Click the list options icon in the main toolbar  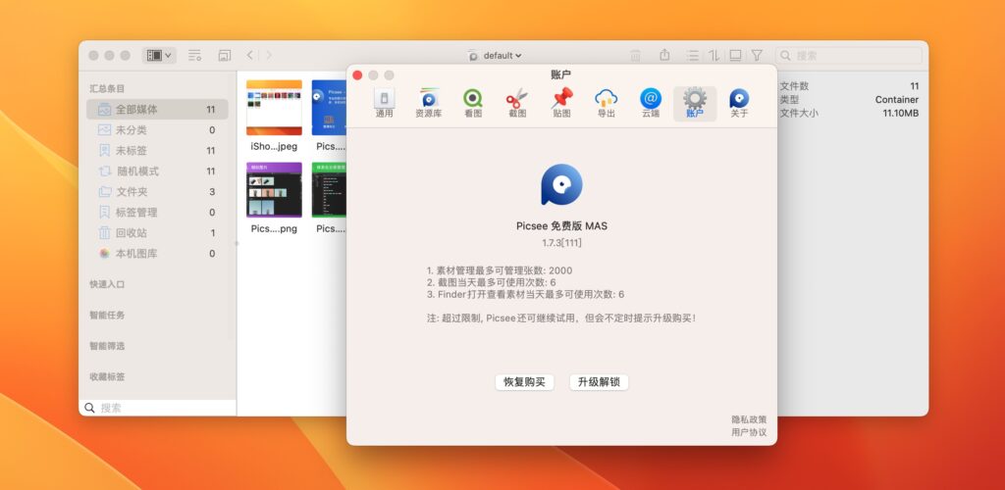pyautogui.click(x=195, y=56)
